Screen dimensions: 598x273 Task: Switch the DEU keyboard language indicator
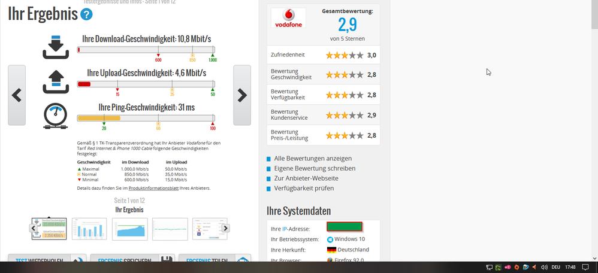point(556,267)
